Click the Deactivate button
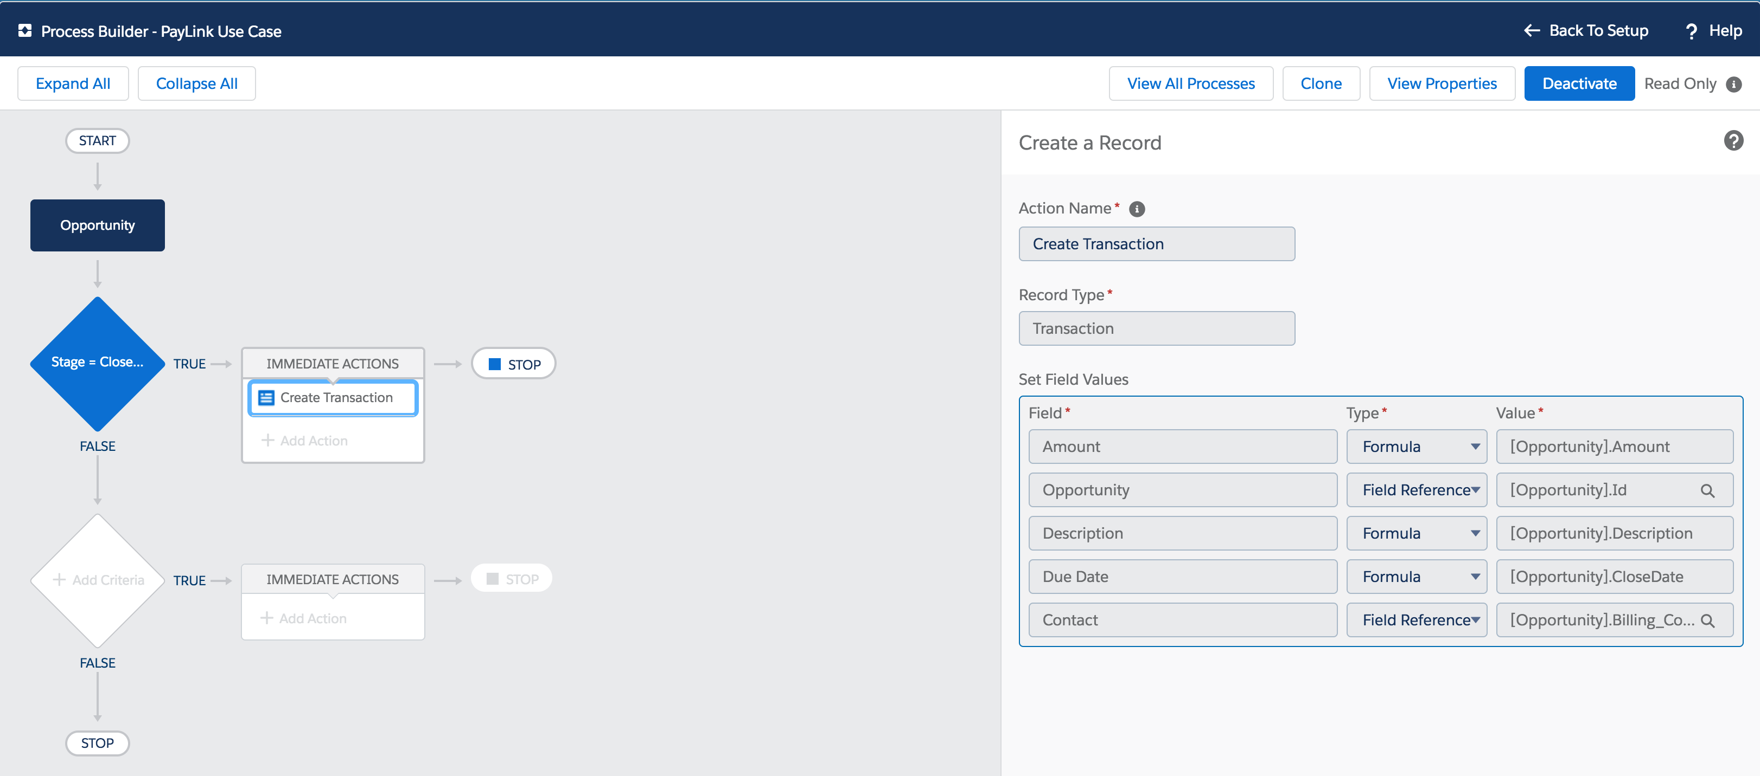This screenshot has width=1760, height=776. click(1579, 84)
